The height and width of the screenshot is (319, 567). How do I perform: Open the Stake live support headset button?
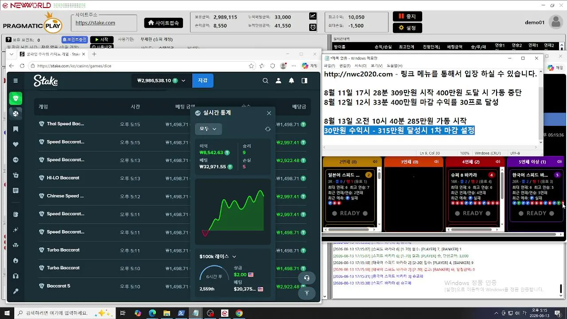click(307, 278)
